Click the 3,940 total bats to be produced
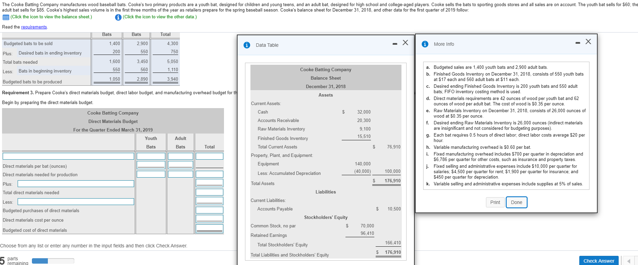 172,79
